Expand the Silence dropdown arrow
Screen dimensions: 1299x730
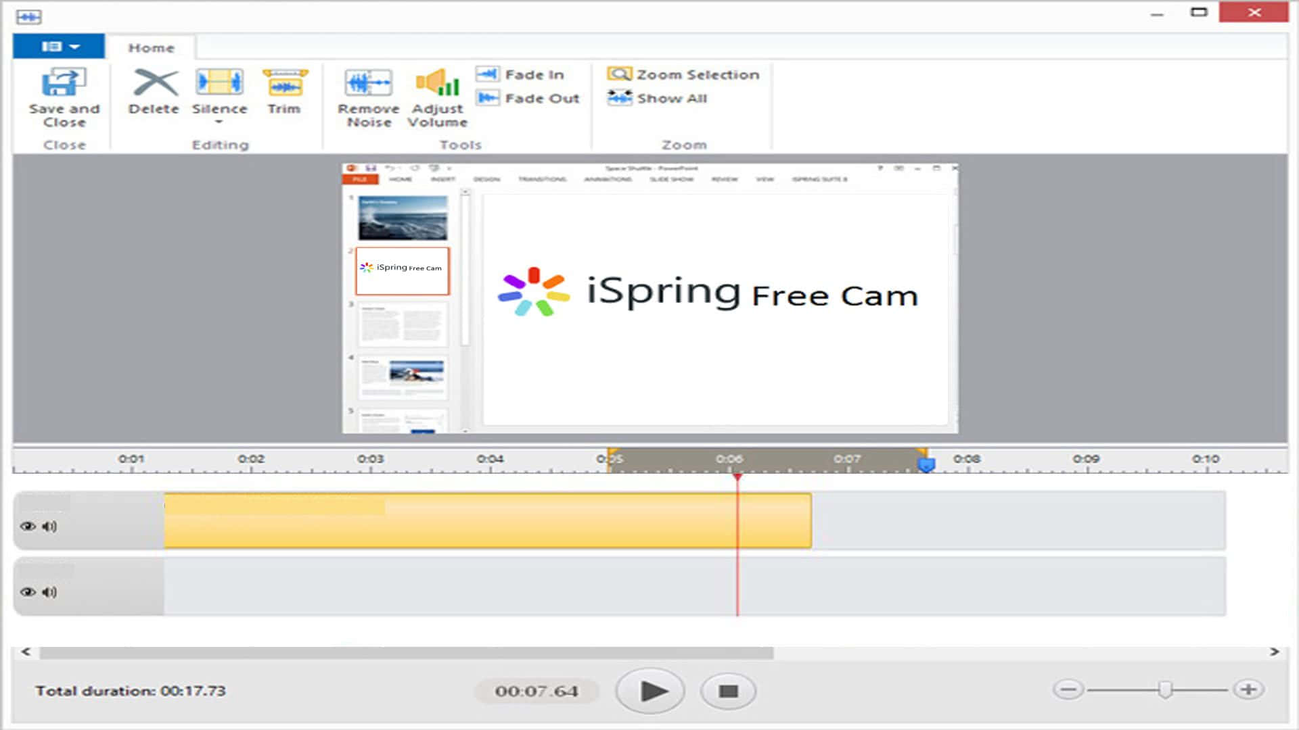219,122
